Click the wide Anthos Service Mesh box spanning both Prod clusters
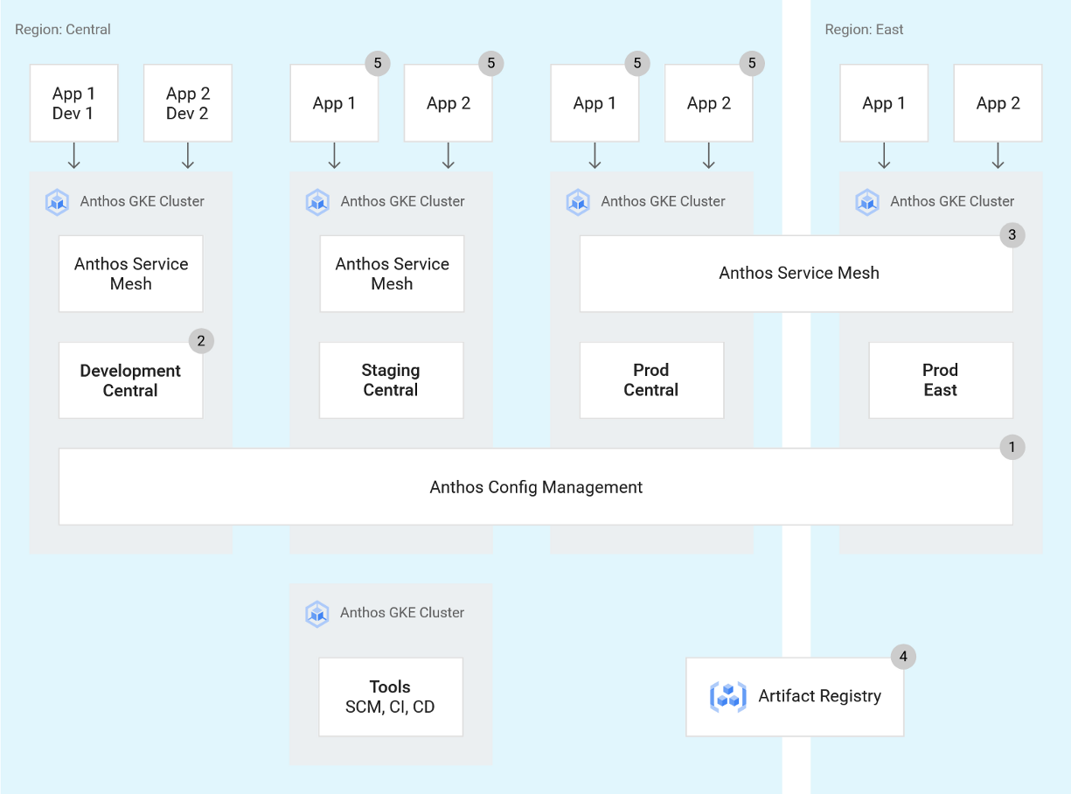 pos(796,274)
